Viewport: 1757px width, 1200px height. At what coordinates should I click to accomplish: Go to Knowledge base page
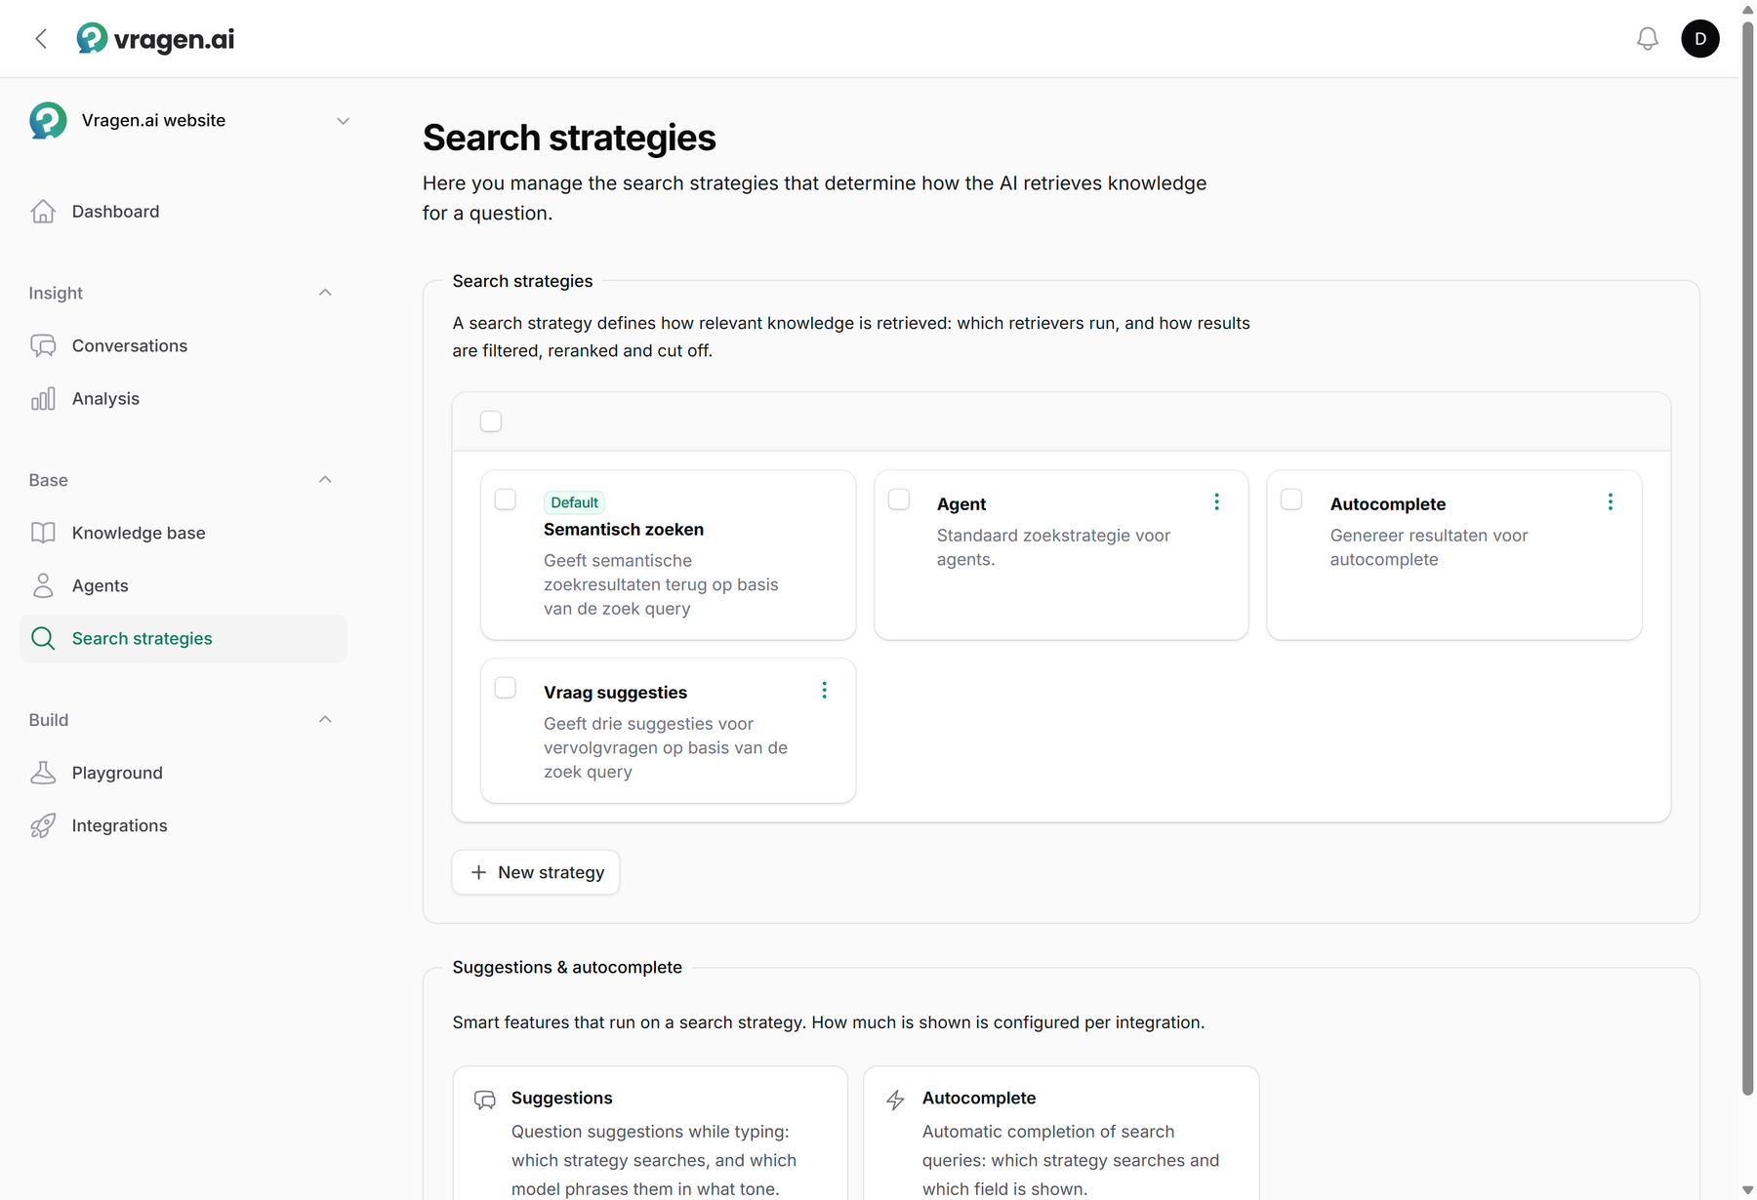(183, 533)
